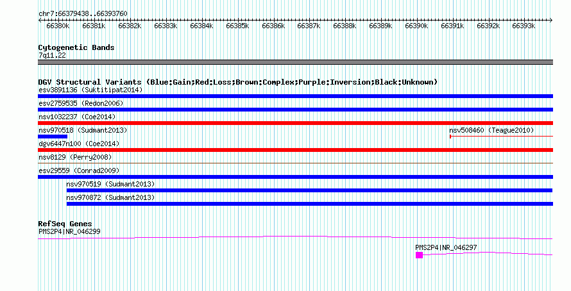The image size is (571, 291).
Task: Click the nsv1032237 (Coe2014) label
Action: click(77, 117)
